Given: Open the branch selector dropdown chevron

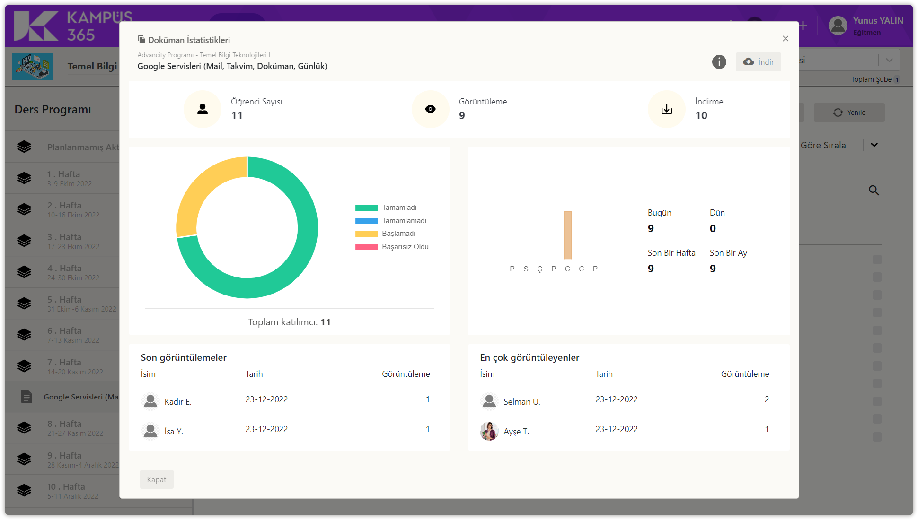Looking at the screenshot, I should (889, 60).
